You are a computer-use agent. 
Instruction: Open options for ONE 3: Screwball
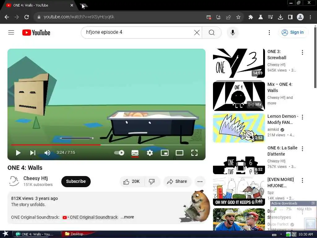click(302, 52)
